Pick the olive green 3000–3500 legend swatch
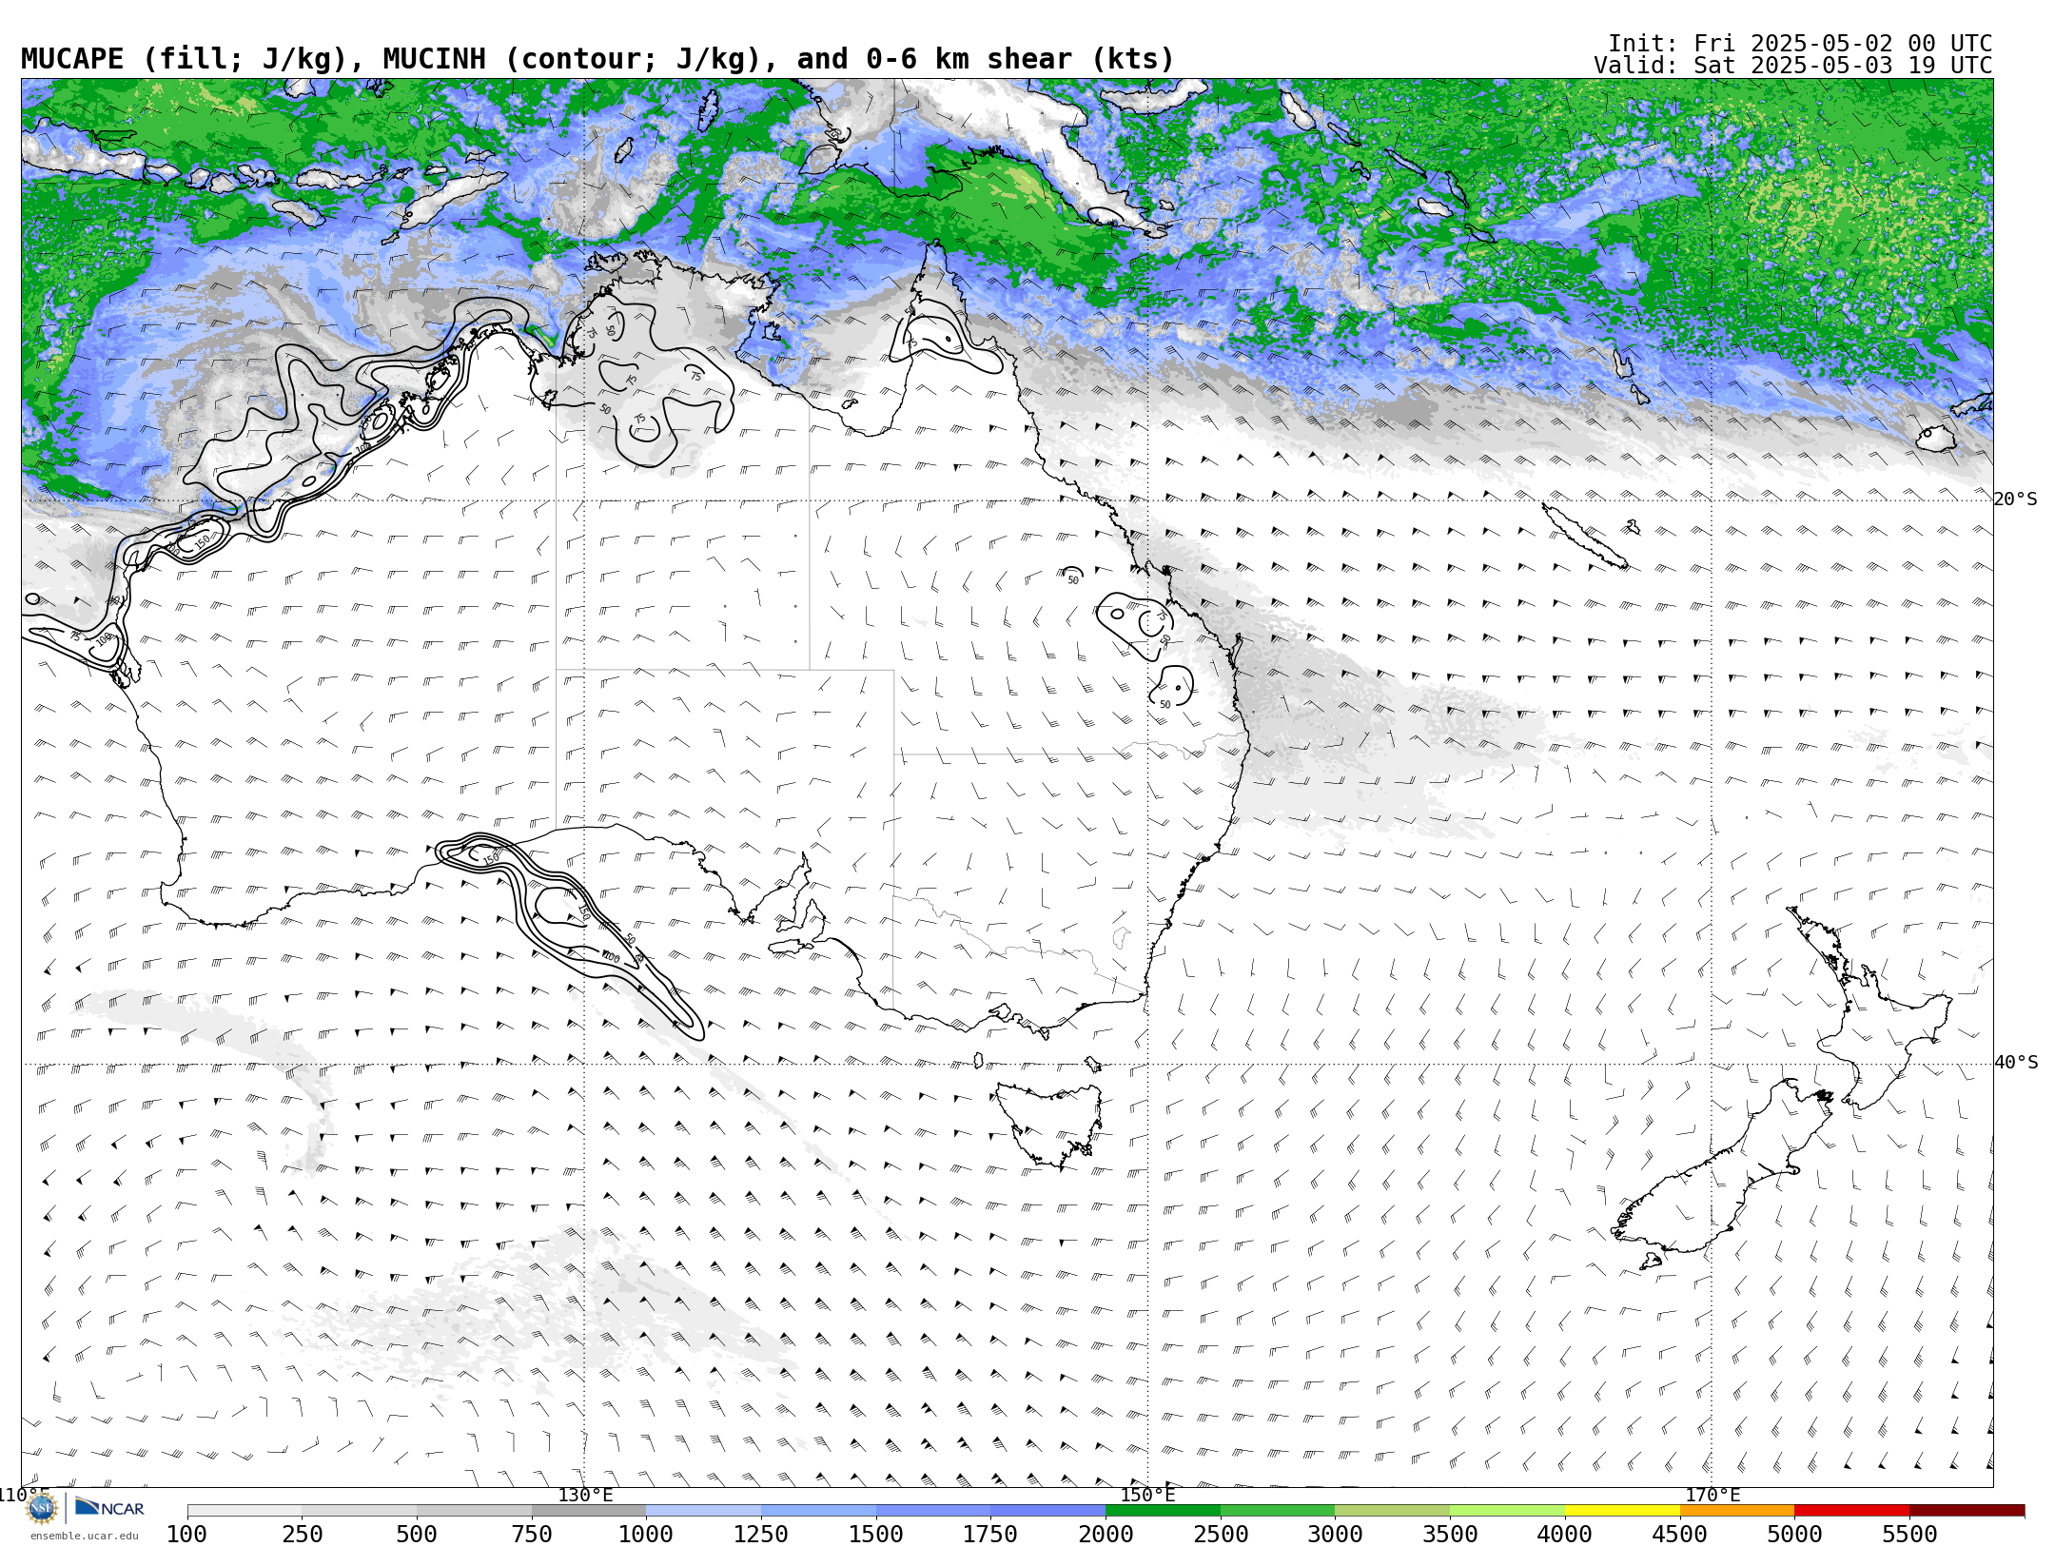The width and height of the screenshot is (2055, 1547). (1393, 1511)
